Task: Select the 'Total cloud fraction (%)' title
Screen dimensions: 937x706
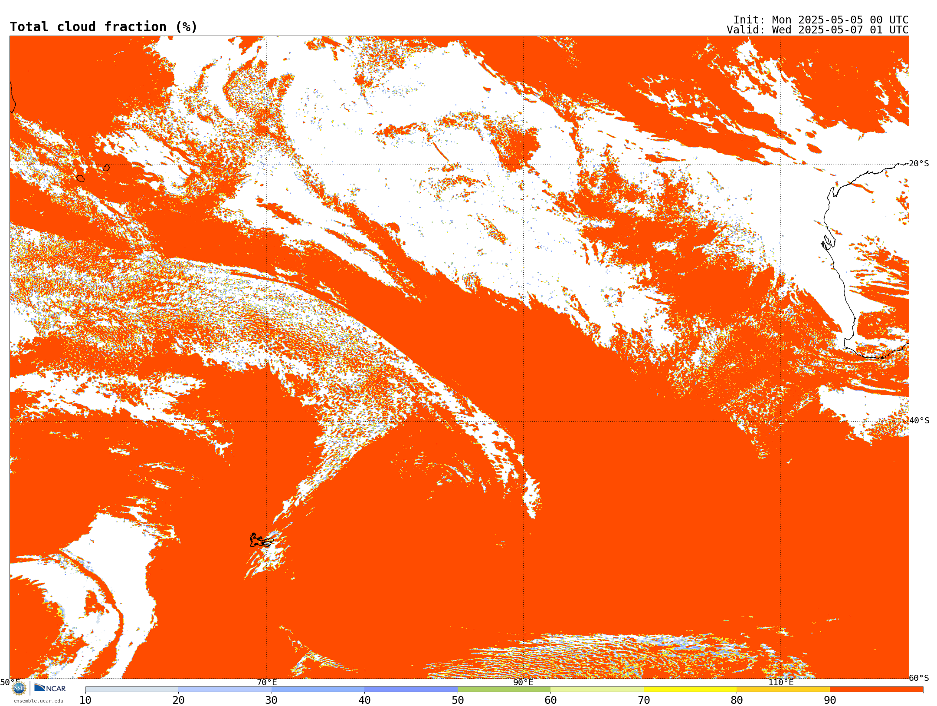Action: 103,27
